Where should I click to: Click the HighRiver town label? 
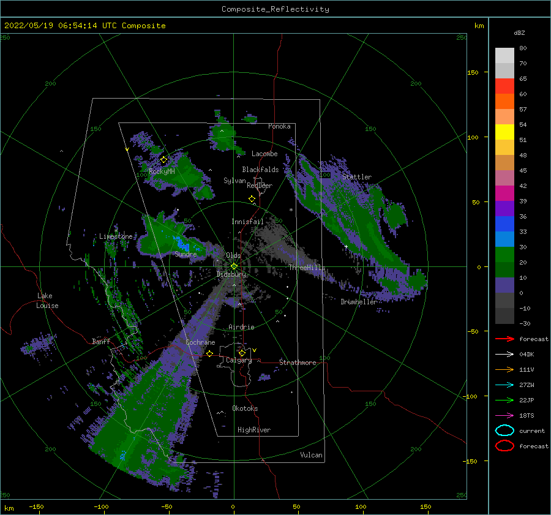[254, 430]
